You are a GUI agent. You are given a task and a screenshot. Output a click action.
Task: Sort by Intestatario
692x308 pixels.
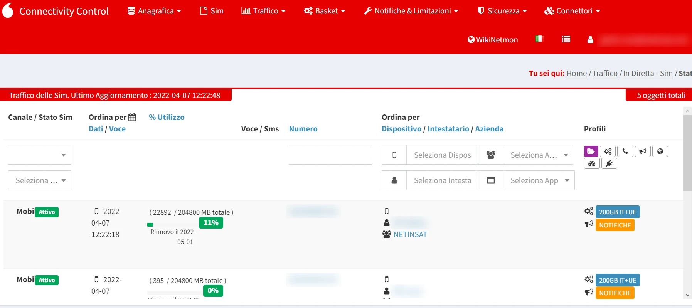pyautogui.click(x=448, y=129)
